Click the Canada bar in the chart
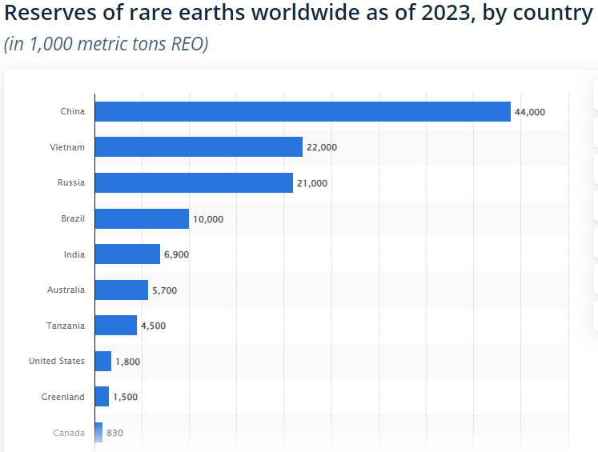Screen dimensions: 598x452 click(98, 432)
